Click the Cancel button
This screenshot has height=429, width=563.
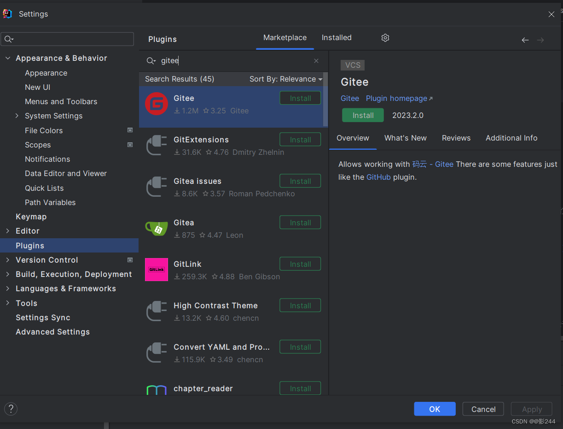tap(483, 409)
